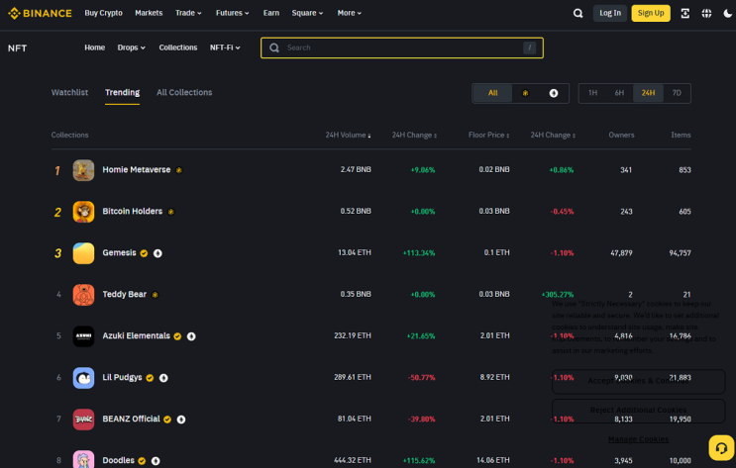The height and width of the screenshot is (468, 736).
Task: Select the 7D time range
Action: [x=677, y=93]
